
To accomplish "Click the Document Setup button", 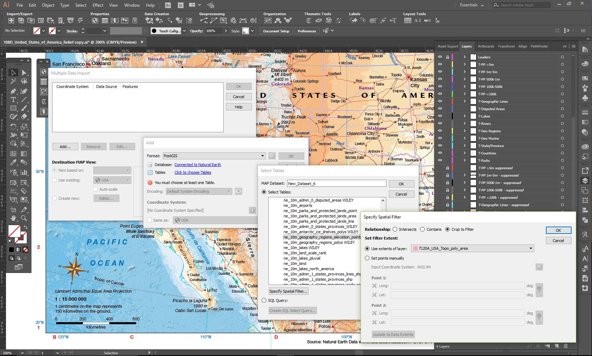I will pyautogui.click(x=276, y=31).
